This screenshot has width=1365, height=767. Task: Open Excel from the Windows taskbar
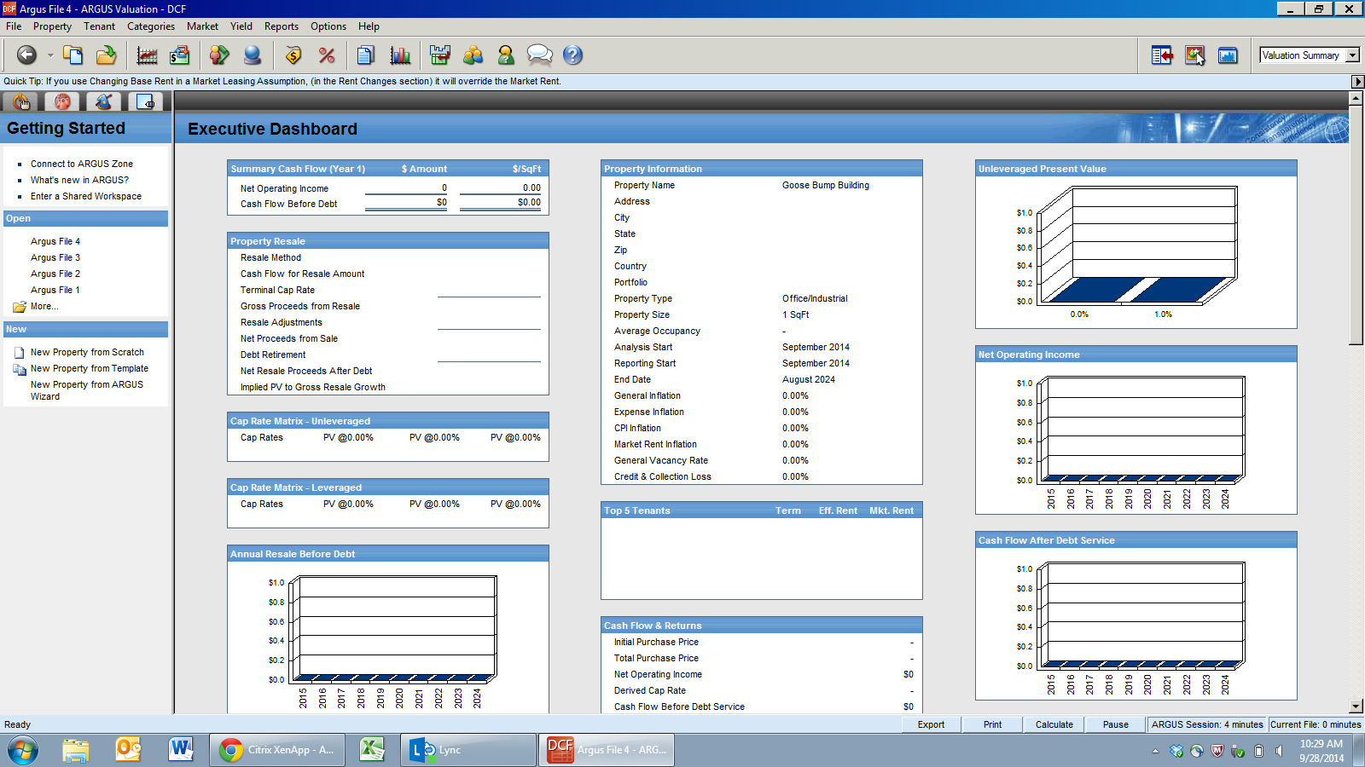371,750
